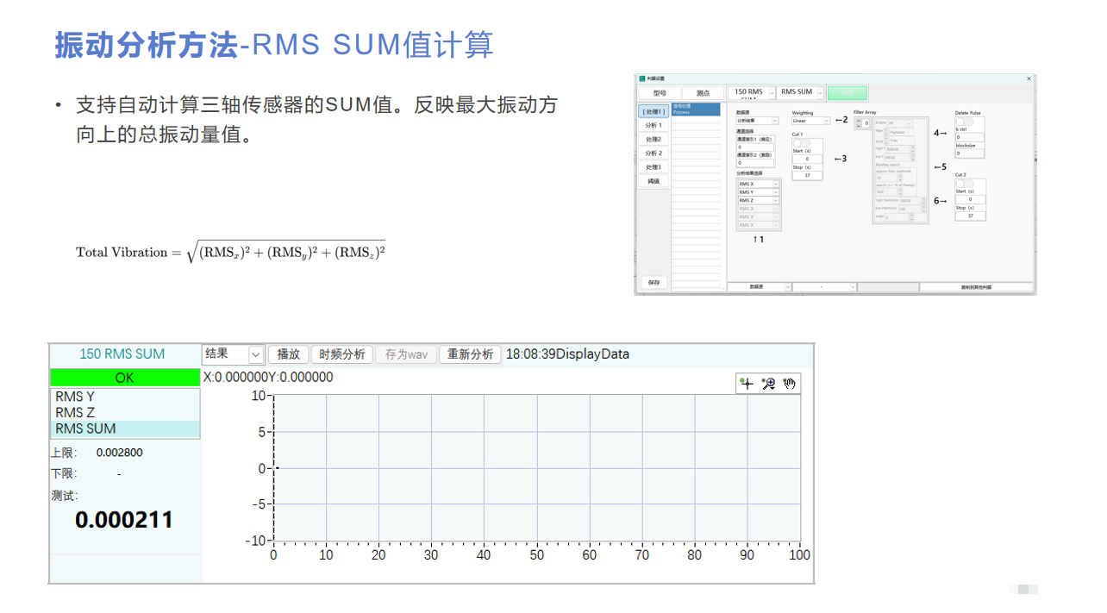Select the 阈值 tab in the sidebar

(654, 180)
